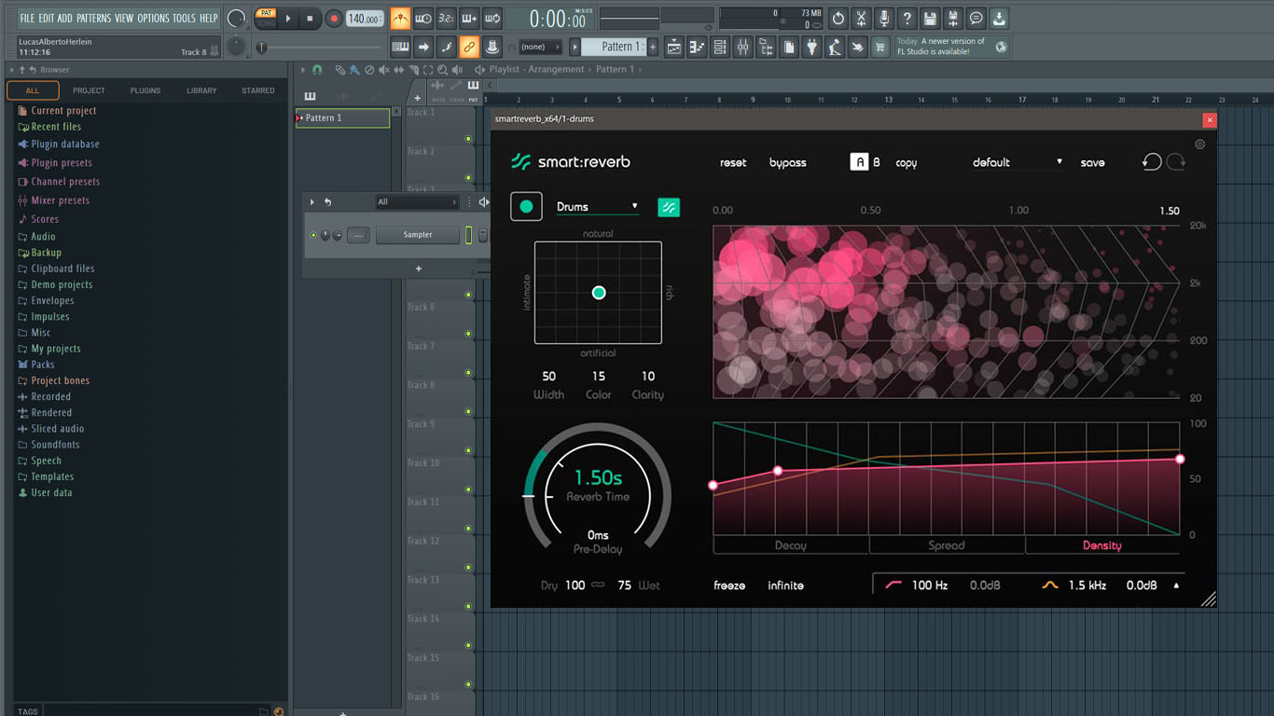Select the Density tab in smart:reverb

(1102, 545)
